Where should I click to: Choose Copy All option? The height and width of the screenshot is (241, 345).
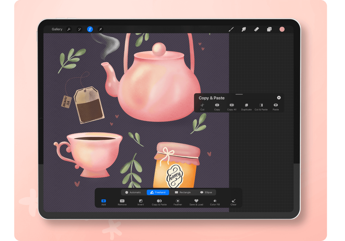coord(232,107)
